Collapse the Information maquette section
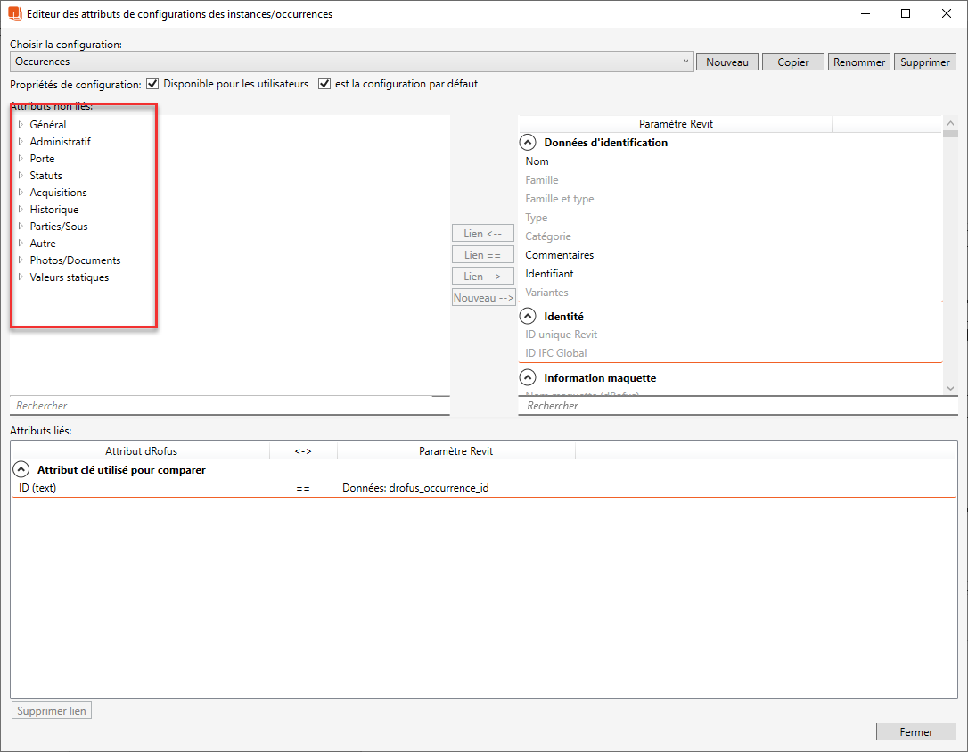 click(528, 378)
